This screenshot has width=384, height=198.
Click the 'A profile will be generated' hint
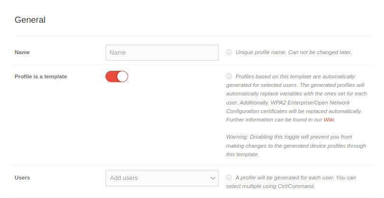click(x=295, y=178)
